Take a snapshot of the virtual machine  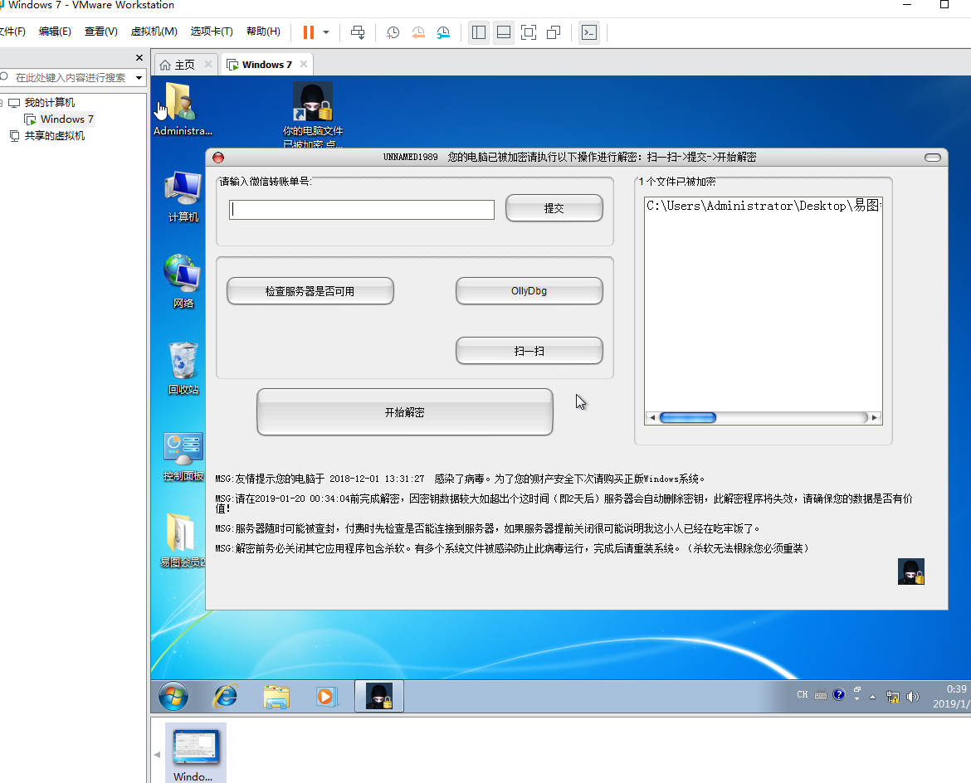[x=393, y=32]
